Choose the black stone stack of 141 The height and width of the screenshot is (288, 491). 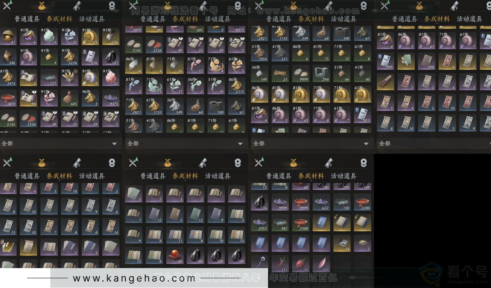111,57
